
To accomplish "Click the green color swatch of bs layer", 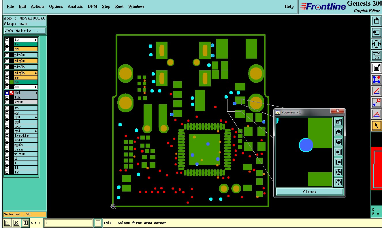I will pos(12,82).
